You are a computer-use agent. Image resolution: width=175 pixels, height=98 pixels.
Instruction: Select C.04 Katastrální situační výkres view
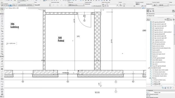[x=159, y=76]
